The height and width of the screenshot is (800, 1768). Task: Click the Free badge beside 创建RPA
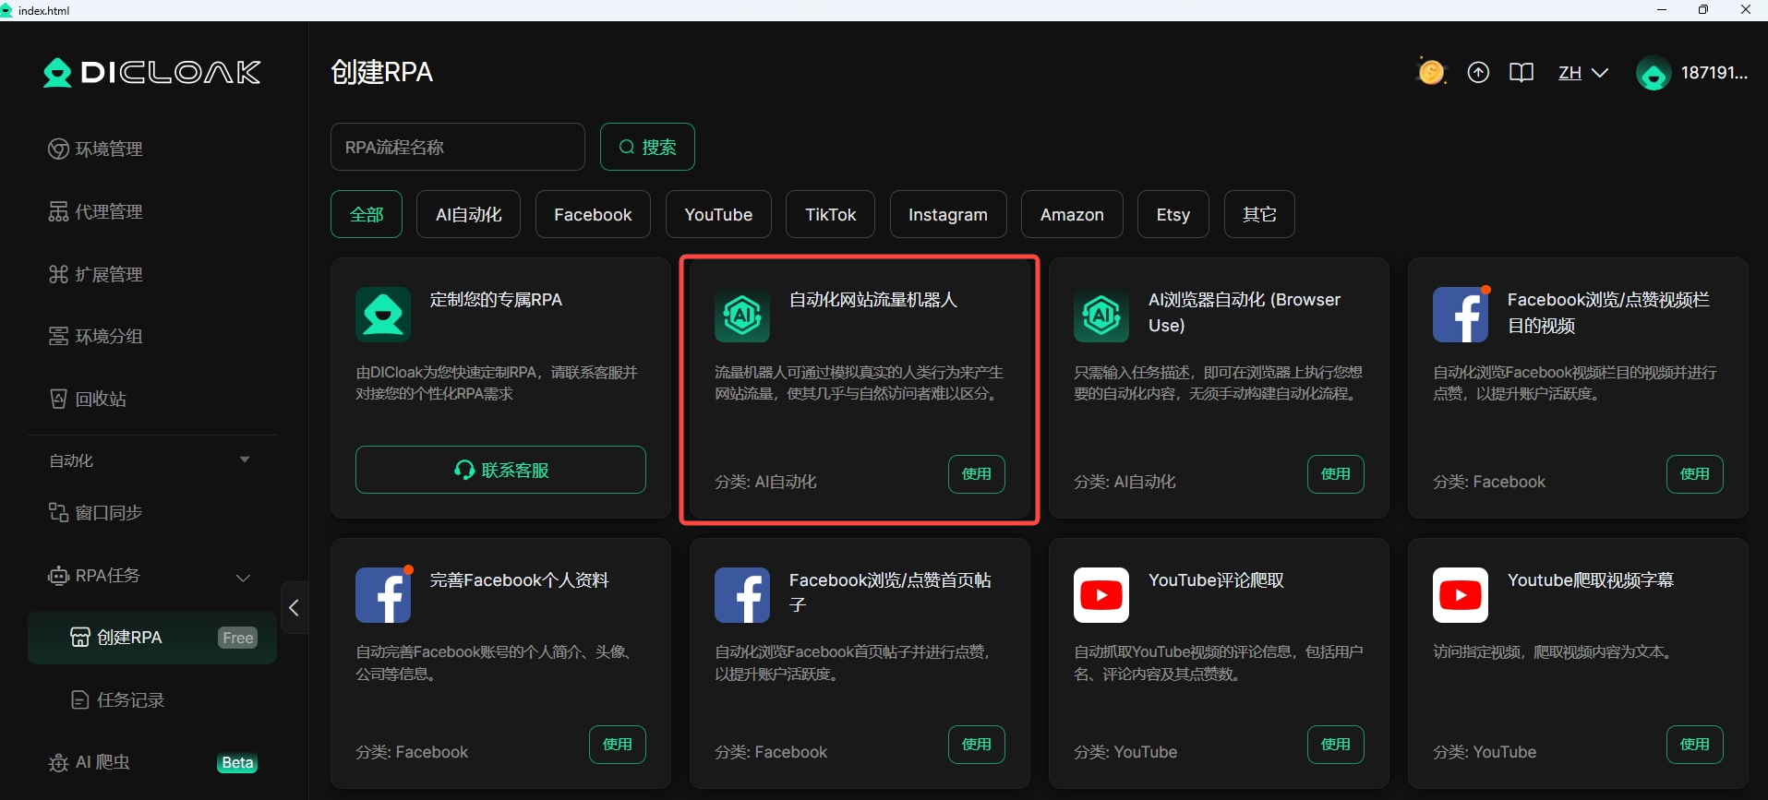pyautogui.click(x=238, y=638)
